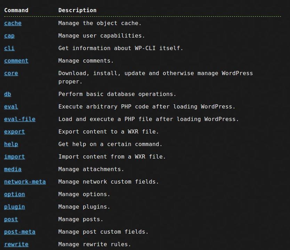Click the option command link
This screenshot has width=290, height=250.
click(x=14, y=194)
